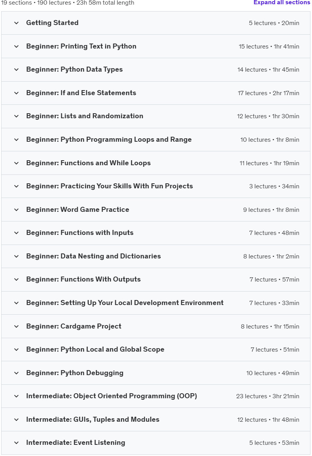Expand chevron for Functions with Inputs

pos(17,233)
